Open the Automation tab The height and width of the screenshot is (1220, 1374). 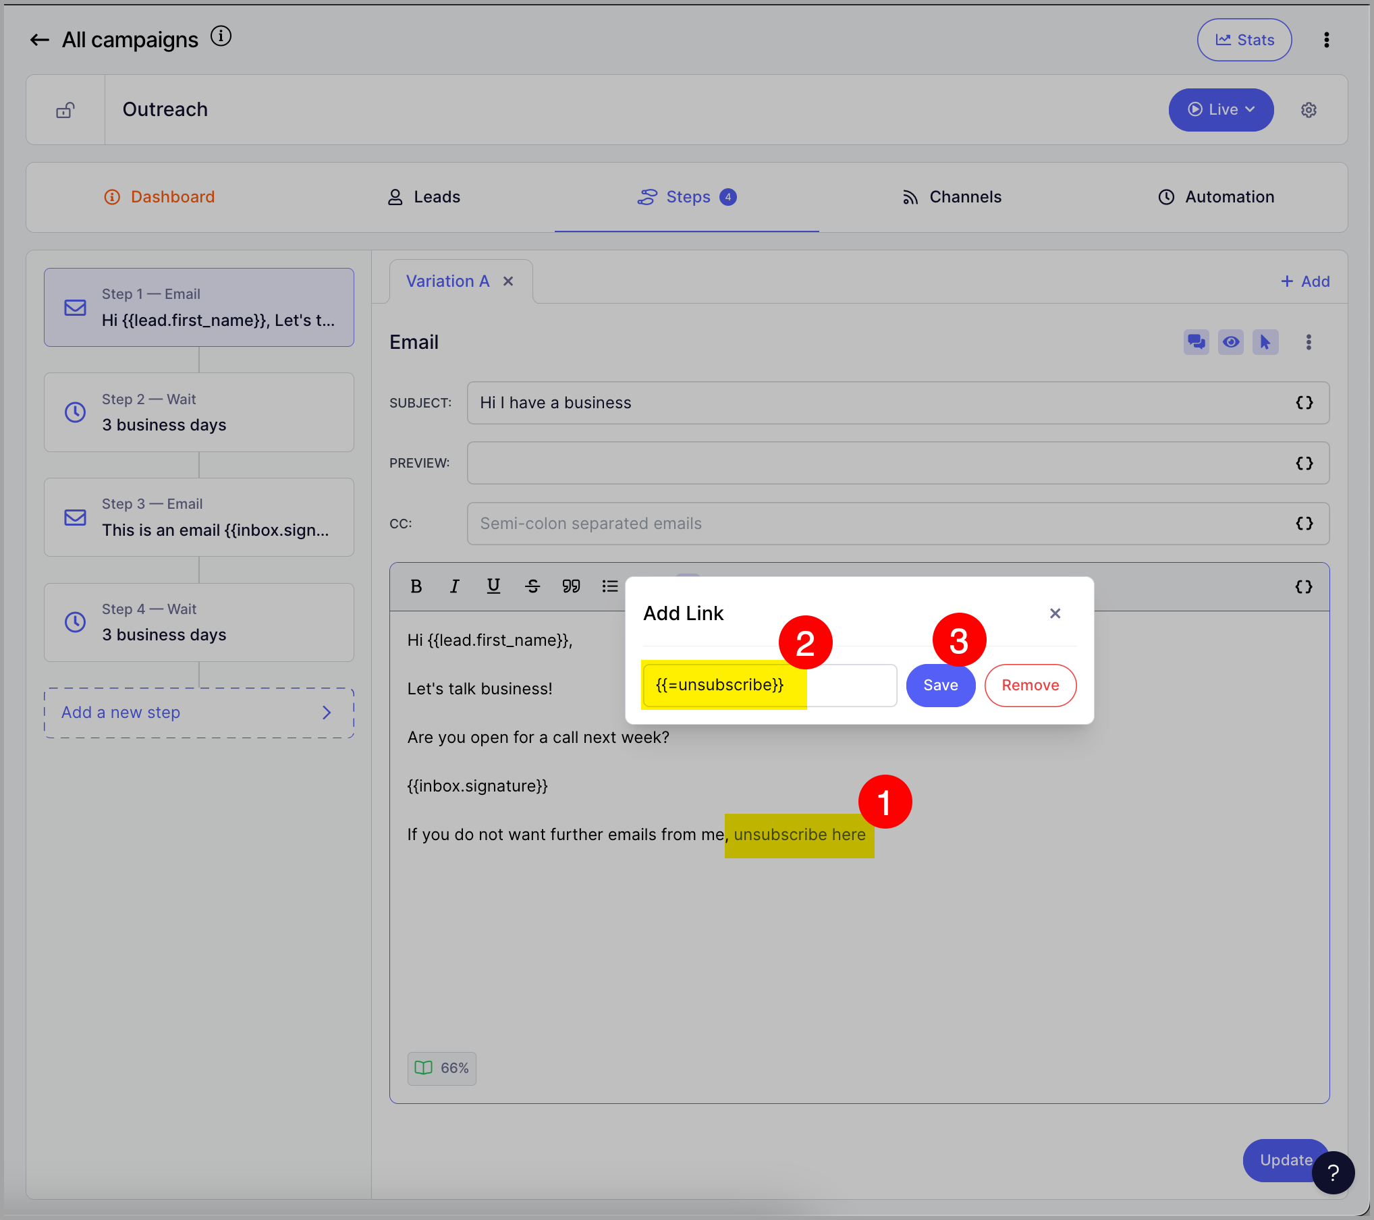point(1216,197)
